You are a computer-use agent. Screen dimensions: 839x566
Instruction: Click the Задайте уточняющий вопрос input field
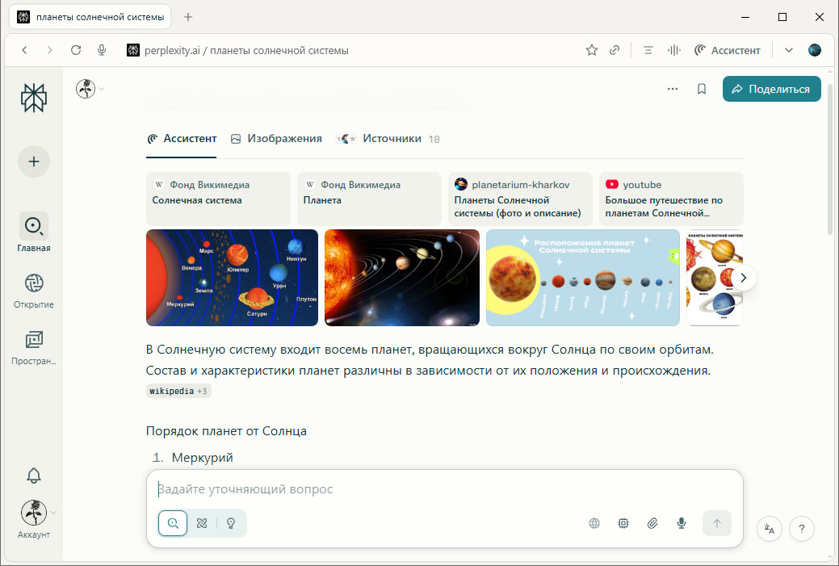(444, 489)
